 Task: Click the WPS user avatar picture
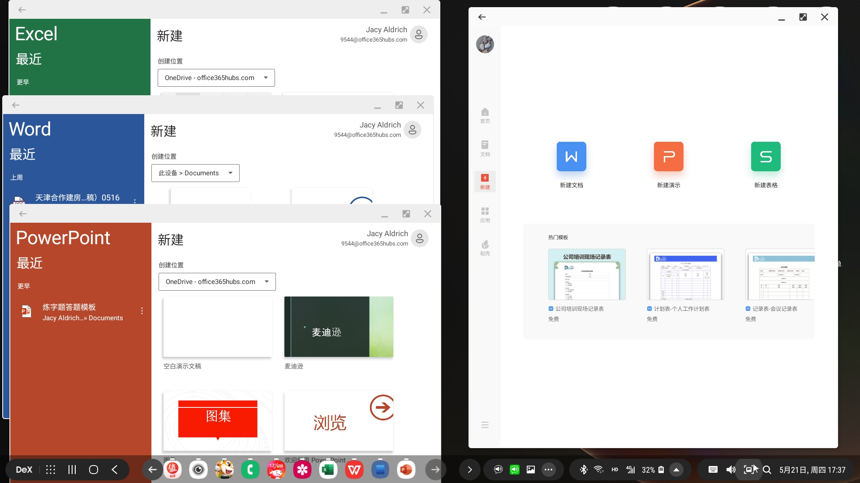(485, 44)
